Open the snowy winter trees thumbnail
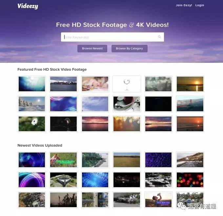The image size is (223, 216). [x=32, y=104]
